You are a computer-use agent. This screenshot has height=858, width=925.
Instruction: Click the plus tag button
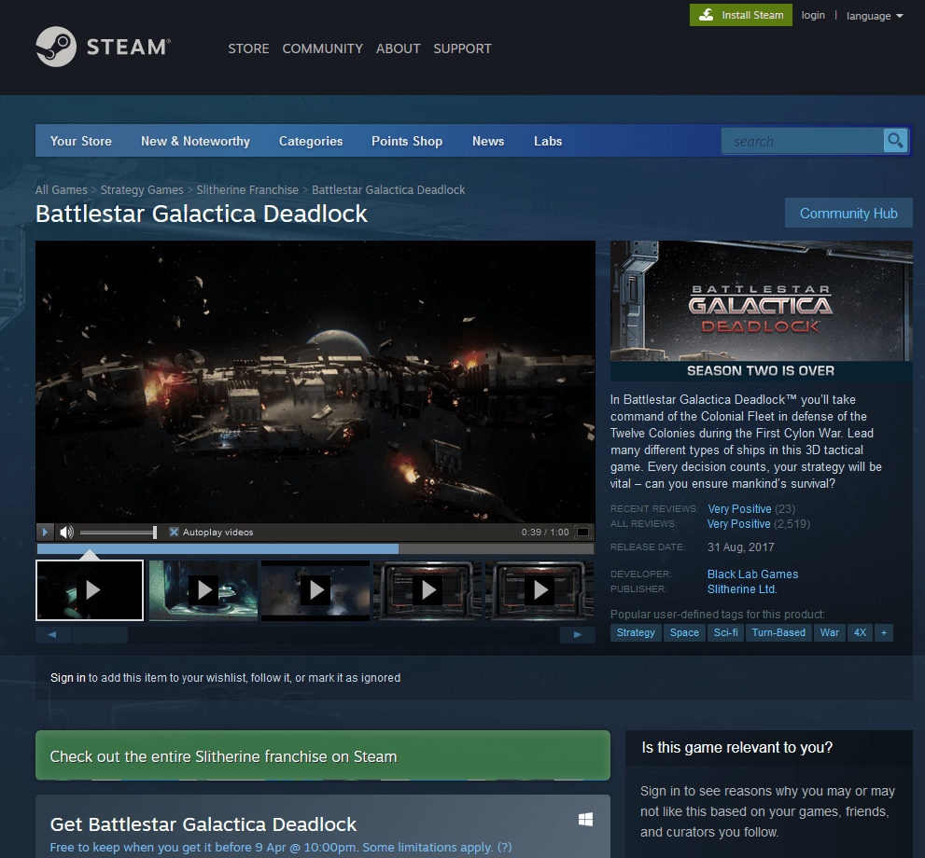(884, 632)
